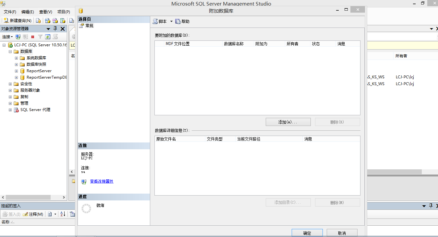The height and width of the screenshot is (237, 438).
Task: Expand the 数据库快照 folder
Action: 16,64
